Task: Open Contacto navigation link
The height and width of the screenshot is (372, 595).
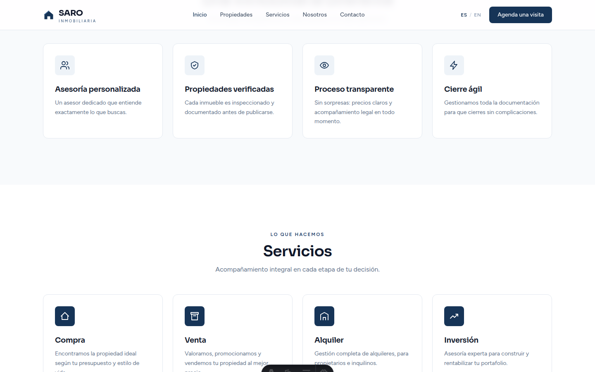Action: point(352,14)
